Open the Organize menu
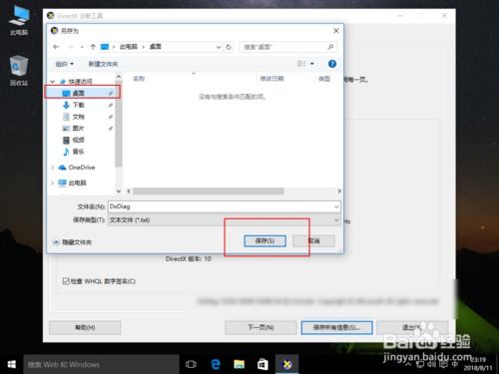The width and height of the screenshot is (499, 374). pos(64,64)
